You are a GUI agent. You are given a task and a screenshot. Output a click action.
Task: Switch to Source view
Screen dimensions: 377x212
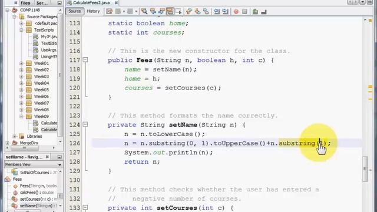[x=75, y=11]
